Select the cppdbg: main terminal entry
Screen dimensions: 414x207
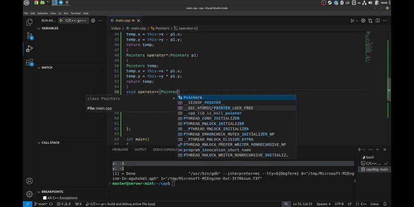374,169
